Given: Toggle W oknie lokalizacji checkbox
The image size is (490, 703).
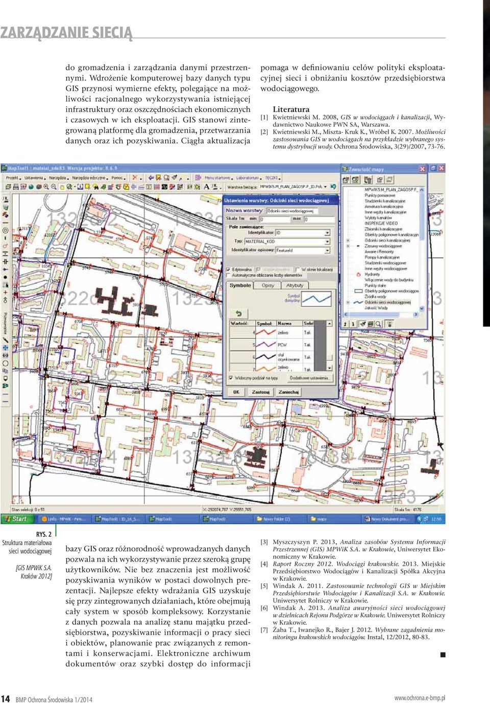Looking at the screenshot, I should pyautogui.click(x=298, y=269).
